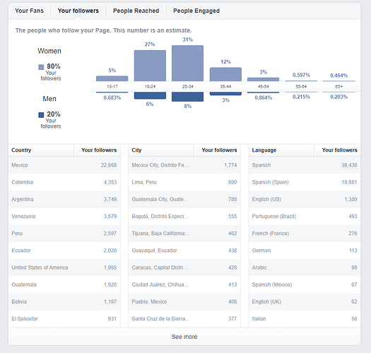Click the Portuguese (Brazil) language row
371x353 pixels.
coord(305,216)
